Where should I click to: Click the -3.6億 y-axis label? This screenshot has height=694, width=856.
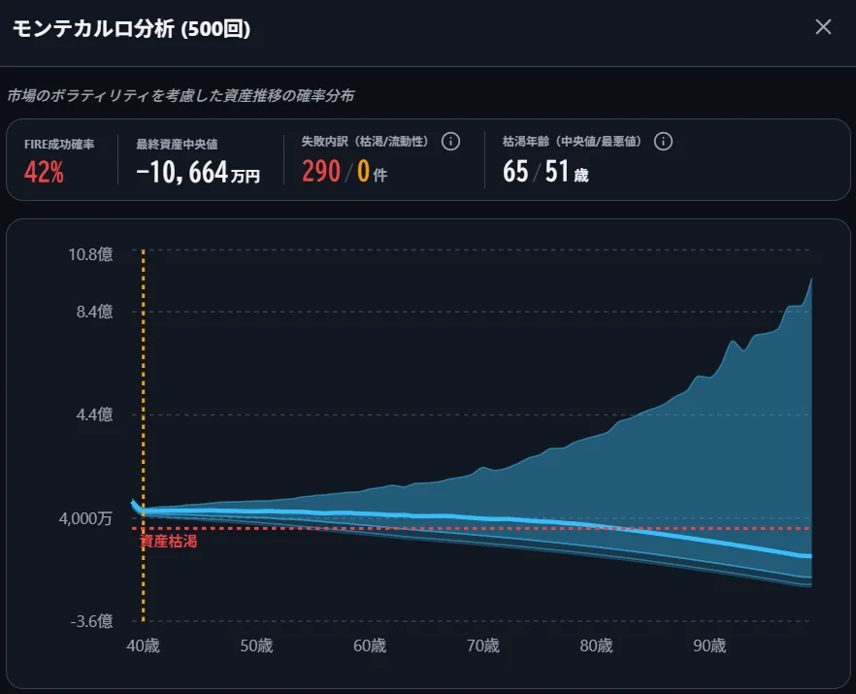click(91, 621)
